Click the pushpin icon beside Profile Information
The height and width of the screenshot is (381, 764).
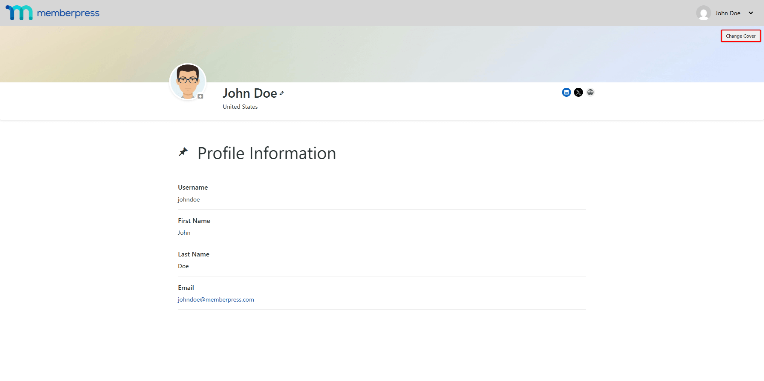click(183, 152)
